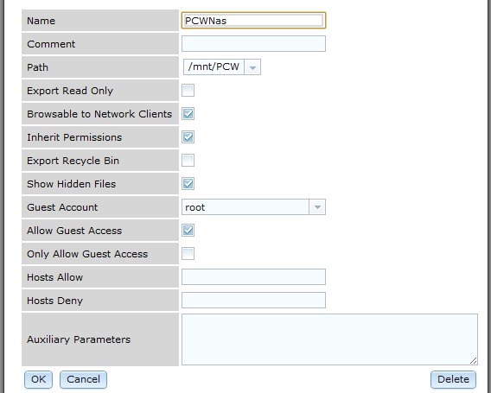Focus the Comment text field
Image resolution: width=491 pixels, height=393 pixels.
click(x=253, y=44)
